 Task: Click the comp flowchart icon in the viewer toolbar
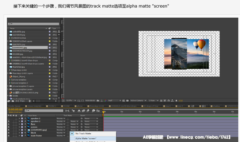coord(172,100)
